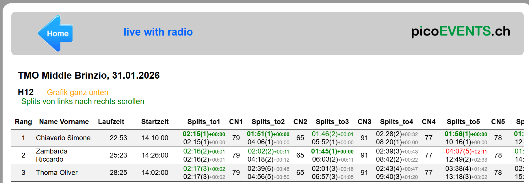Click the Name Vorname column header

64,122
